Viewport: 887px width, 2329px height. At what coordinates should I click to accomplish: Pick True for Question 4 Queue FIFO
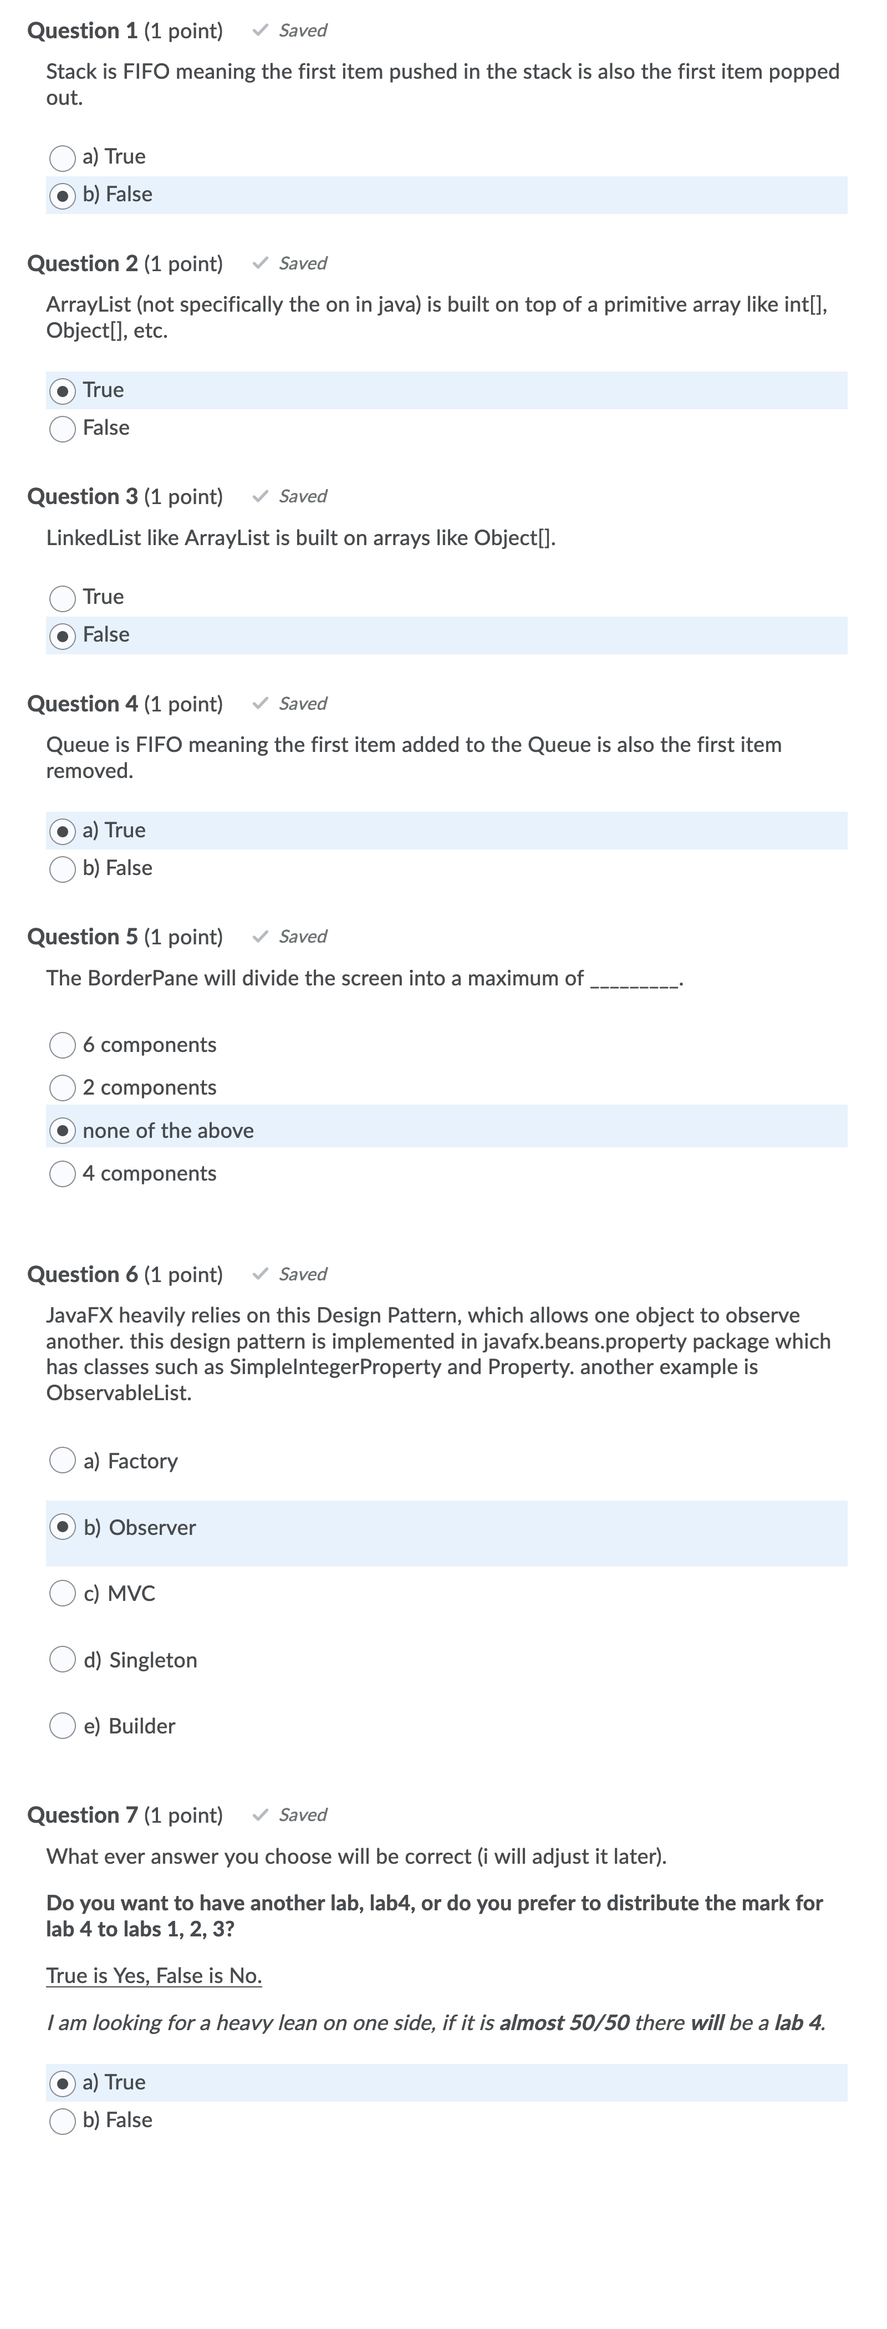click(x=63, y=831)
